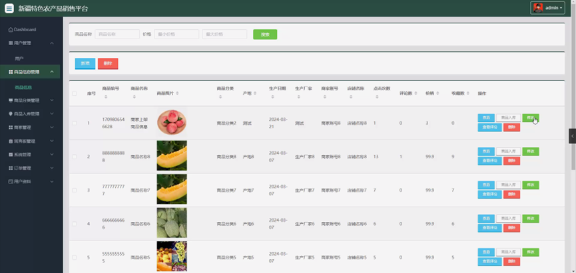
Task: Tick the checkbox for row 2
Action: click(74, 157)
